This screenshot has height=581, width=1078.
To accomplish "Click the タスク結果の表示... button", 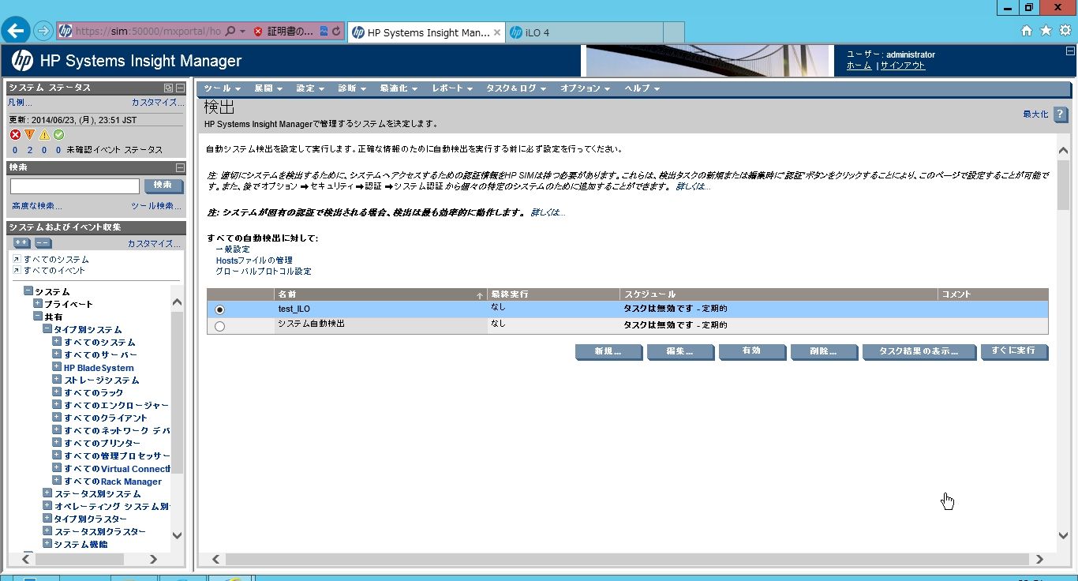I will 919,351.
